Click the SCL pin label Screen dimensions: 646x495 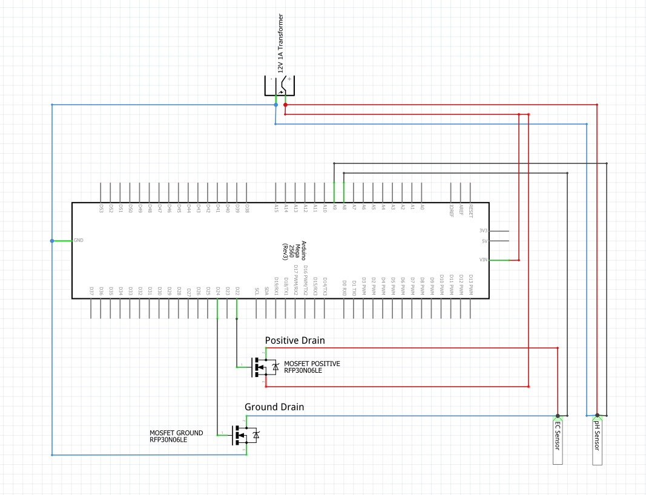[257, 292]
